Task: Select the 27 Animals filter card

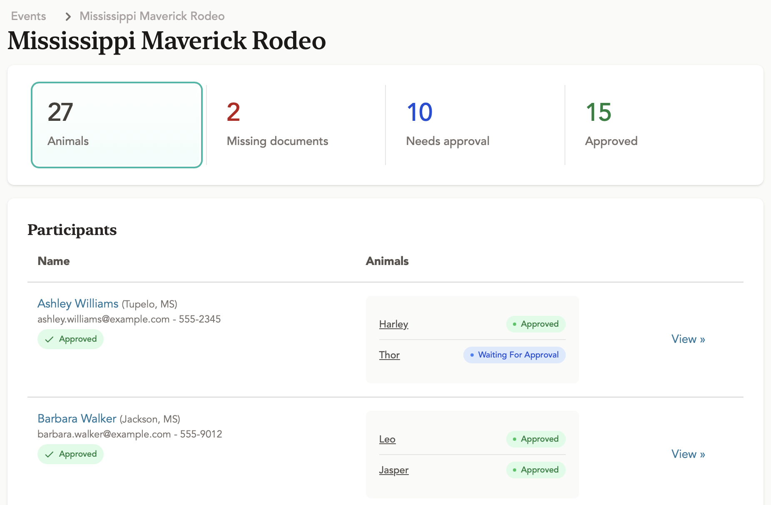Action: coord(117,125)
